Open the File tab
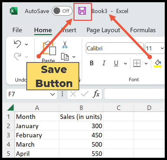 pos(17,30)
